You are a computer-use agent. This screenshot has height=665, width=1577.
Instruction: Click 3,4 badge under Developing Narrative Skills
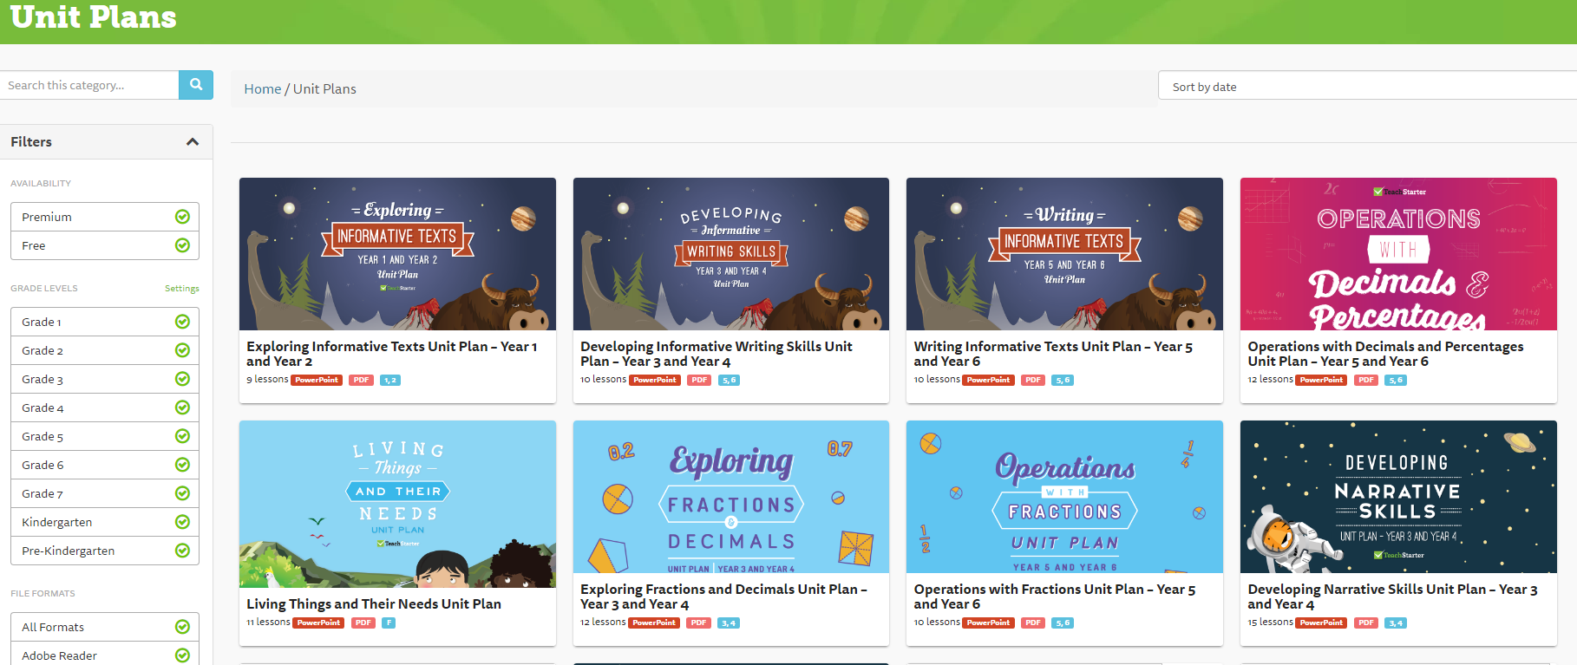1396,623
